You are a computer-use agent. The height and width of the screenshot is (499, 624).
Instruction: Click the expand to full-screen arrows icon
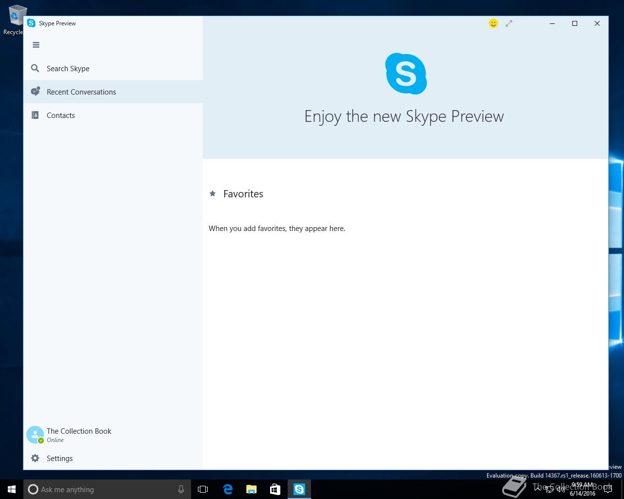pos(509,23)
